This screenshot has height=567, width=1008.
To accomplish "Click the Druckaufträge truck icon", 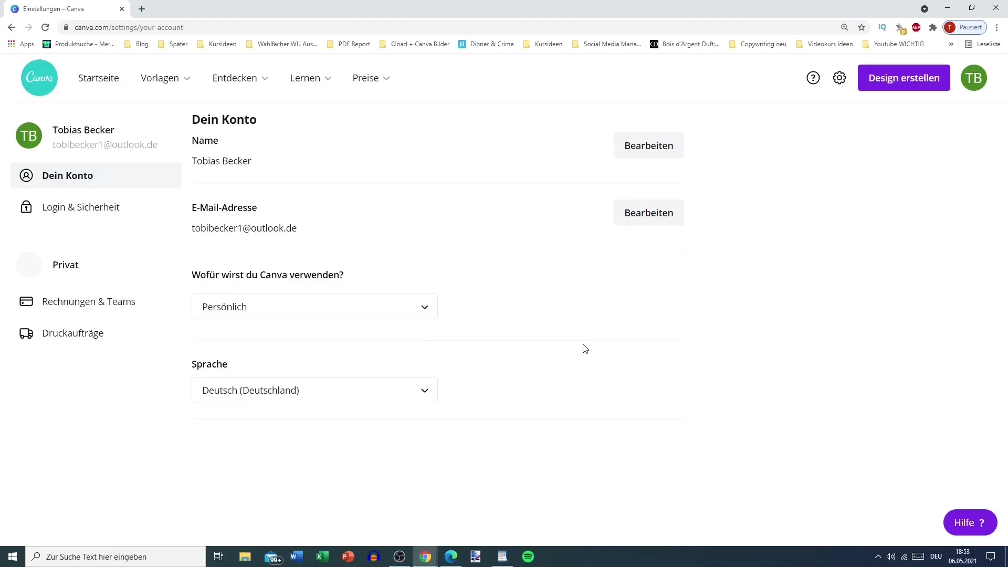I will [x=26, y=333].
